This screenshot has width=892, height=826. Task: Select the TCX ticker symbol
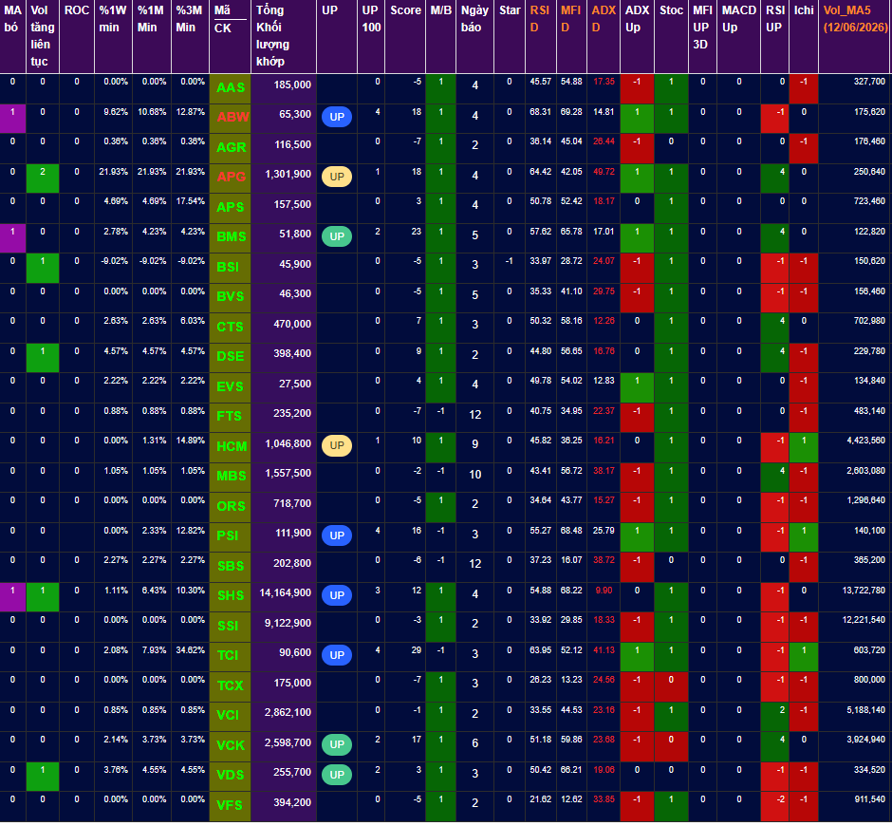coord(230,685)
